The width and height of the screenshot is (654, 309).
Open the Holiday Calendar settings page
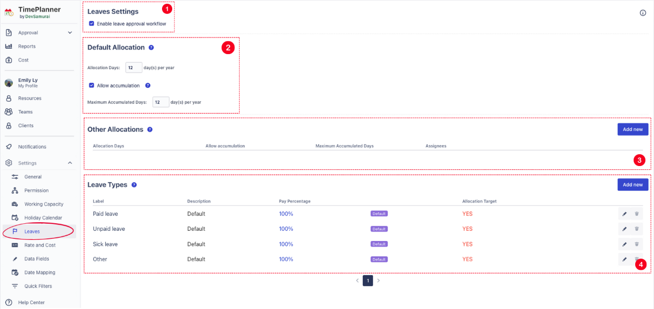43,218
